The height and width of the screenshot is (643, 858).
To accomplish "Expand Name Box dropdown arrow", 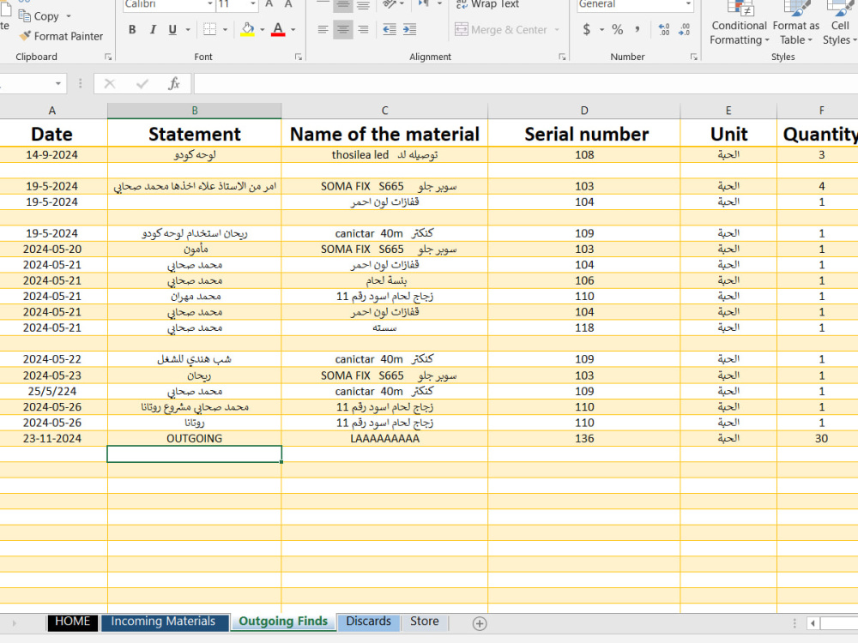I will (57, 84).
